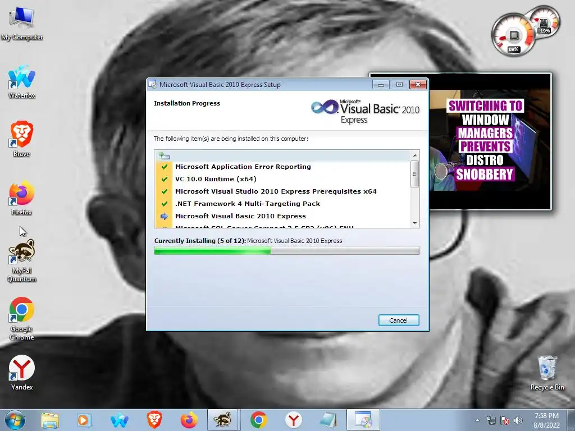Minimize the Visual Basic setup window

[381, 85]
